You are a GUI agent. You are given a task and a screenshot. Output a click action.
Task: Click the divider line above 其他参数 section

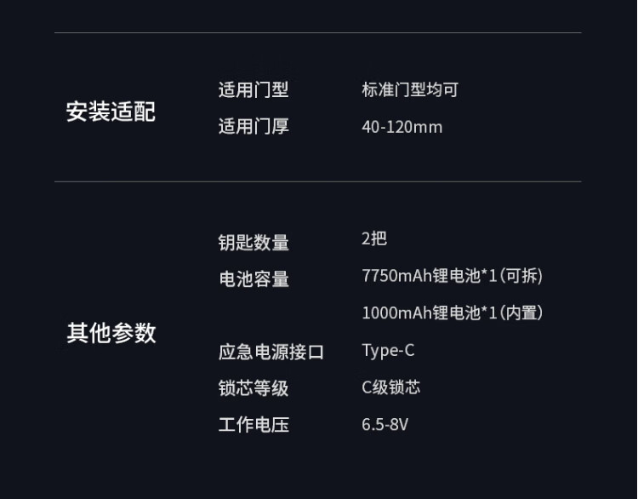(317, 181)
